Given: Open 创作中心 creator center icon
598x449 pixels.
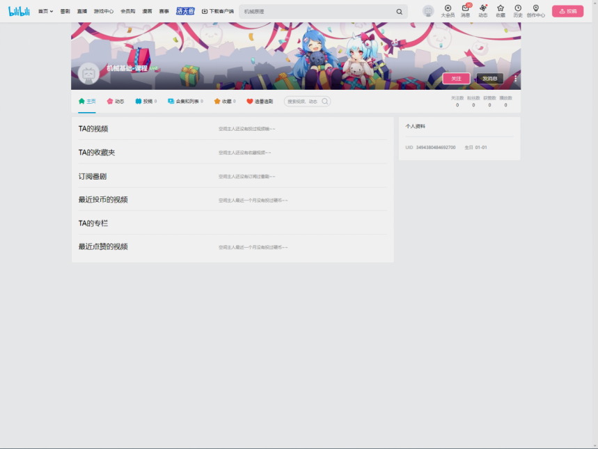Looking at the screenshot, I should click(x=536, y=11).
